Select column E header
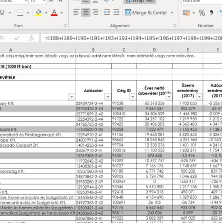 pos(188,50)
